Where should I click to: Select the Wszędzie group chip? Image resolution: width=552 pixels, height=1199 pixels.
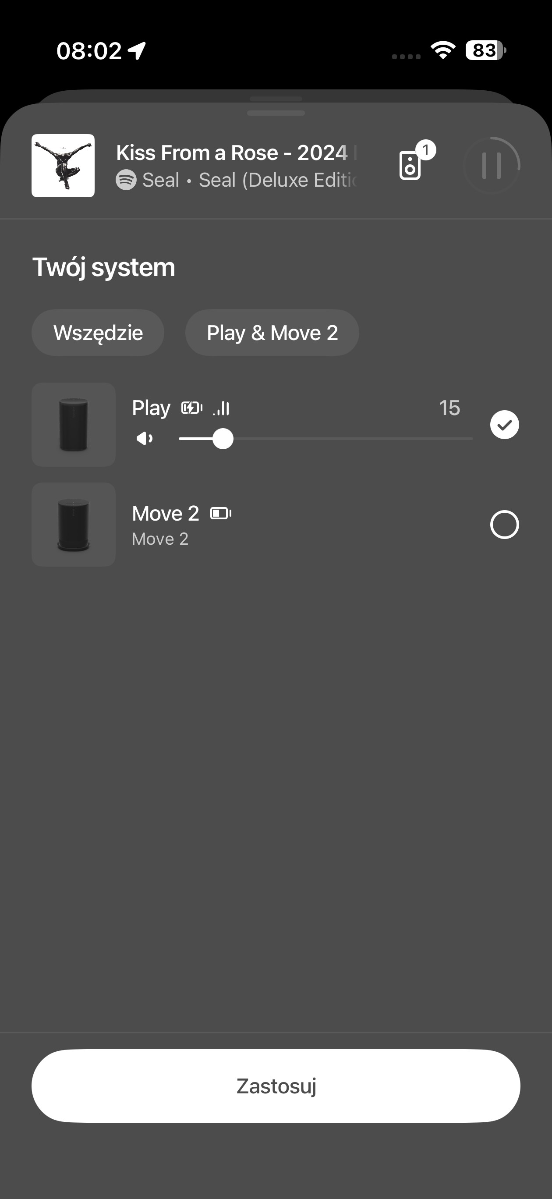98,333
